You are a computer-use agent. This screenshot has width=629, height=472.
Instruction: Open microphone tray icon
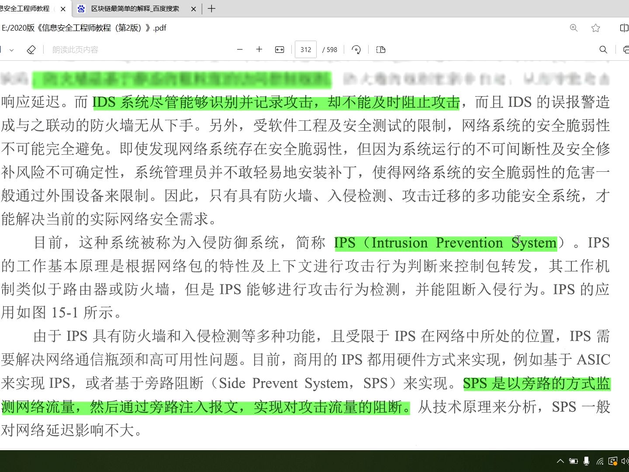click(x=587, y=461)
